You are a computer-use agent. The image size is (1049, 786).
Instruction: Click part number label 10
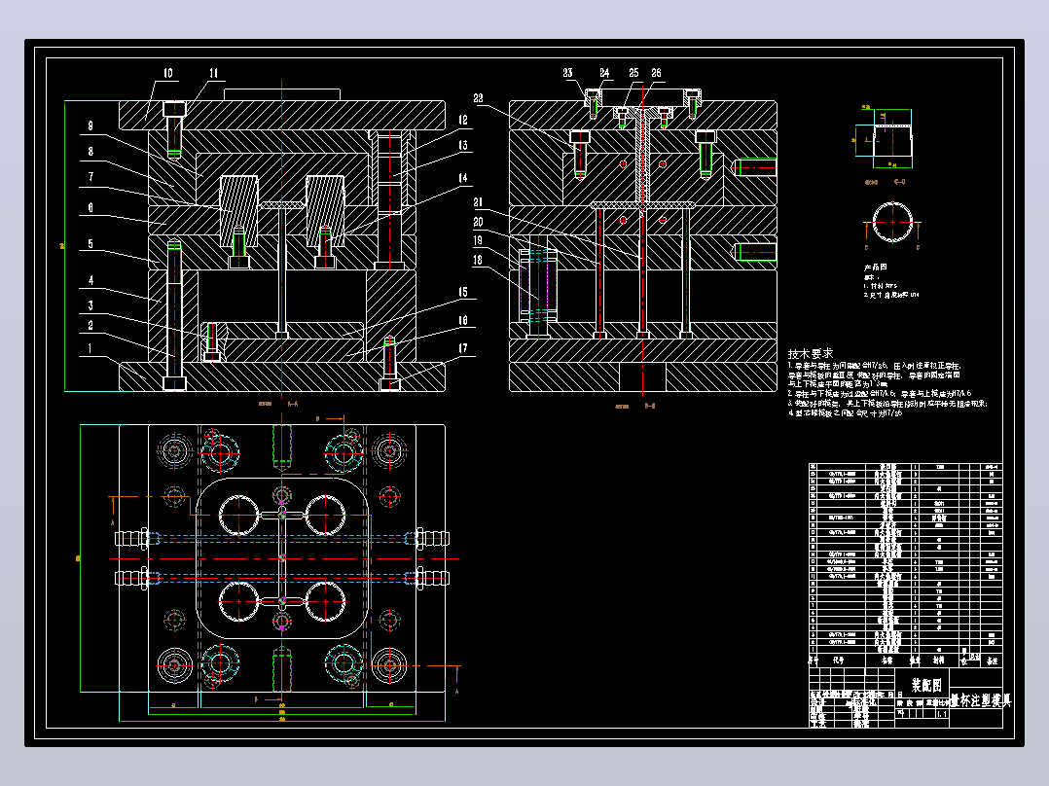[x=168, y=73]
